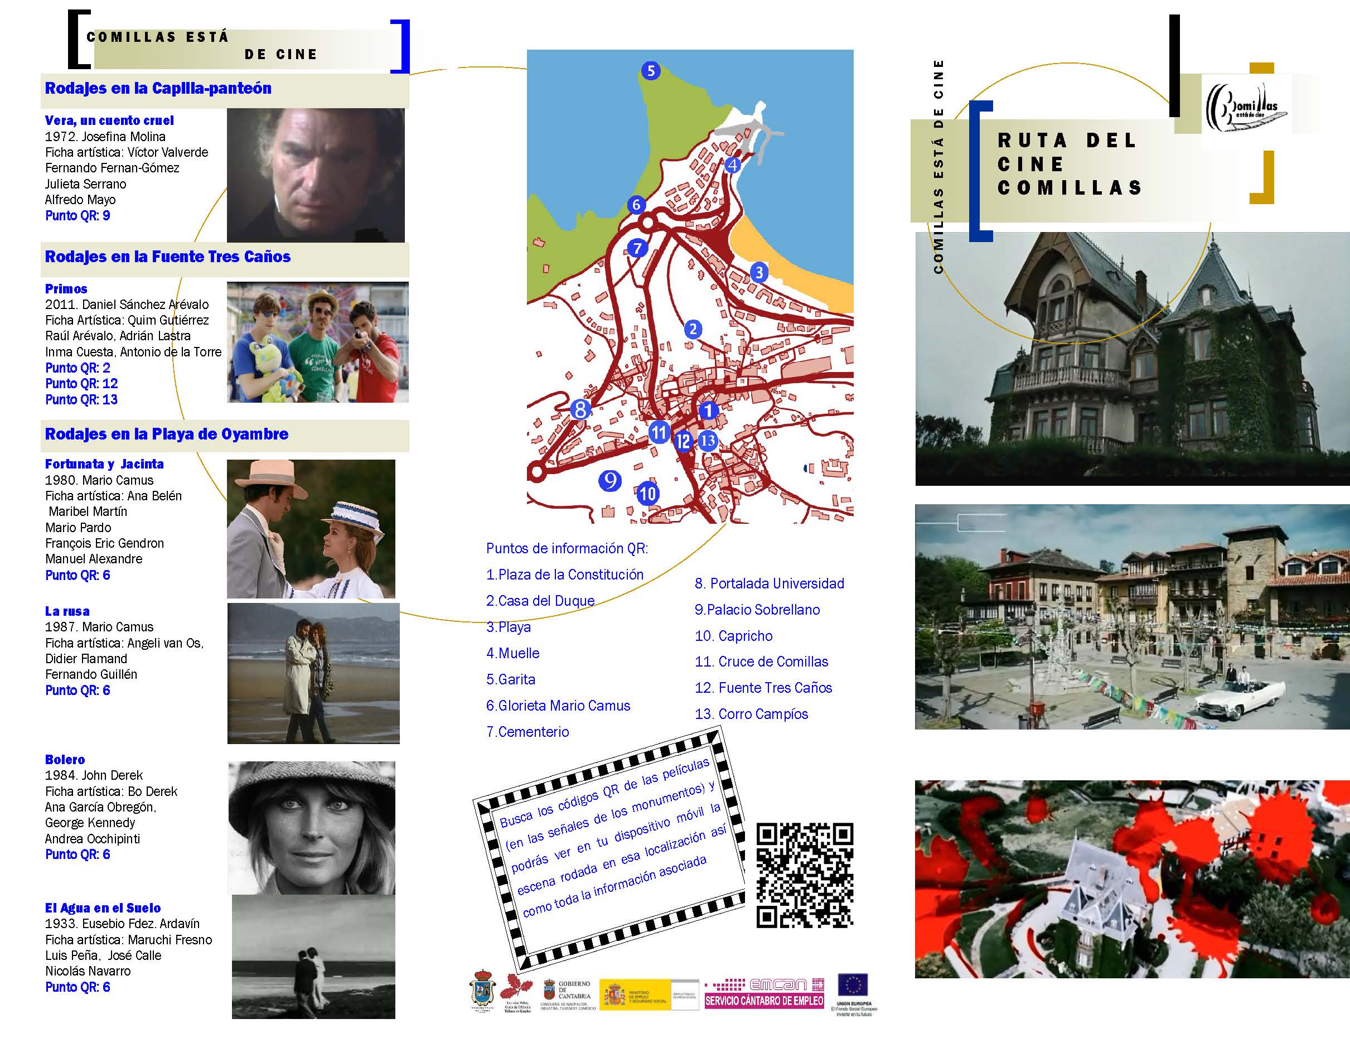Click the Vera, un cuento cruel title
This screenshot has width=1350, height=1038.
109,120
